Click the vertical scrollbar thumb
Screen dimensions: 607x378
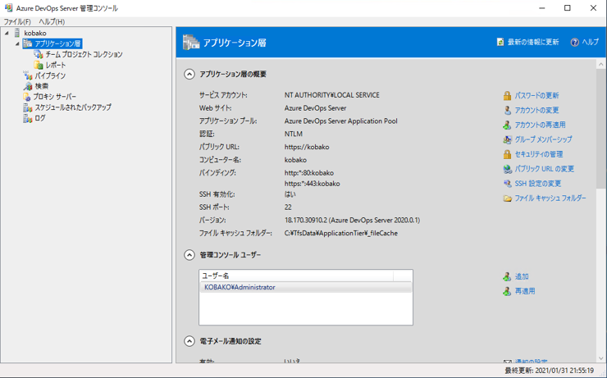pyautogui.click(x=600, y=128)
